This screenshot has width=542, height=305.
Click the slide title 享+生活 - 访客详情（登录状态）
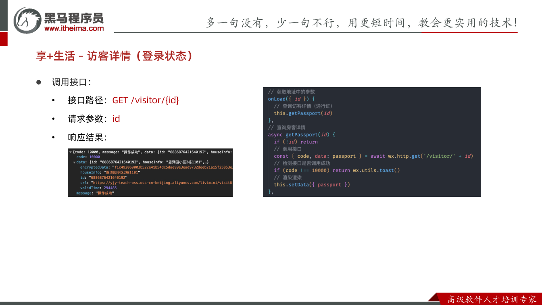(x=115, y=56)
